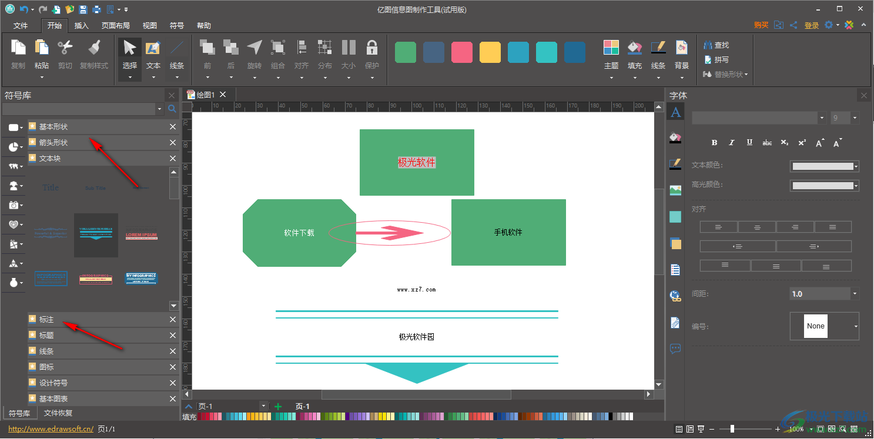This screenshot has width=874, height=439.
Task: Choose the Text (文本) tool
Action: click(153, 48)
